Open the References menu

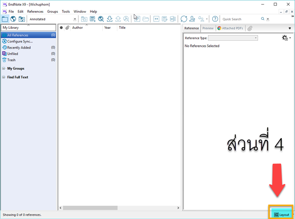coord(35,11)
